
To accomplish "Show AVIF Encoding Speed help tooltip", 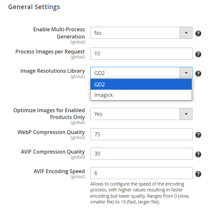I will (198, 174).
